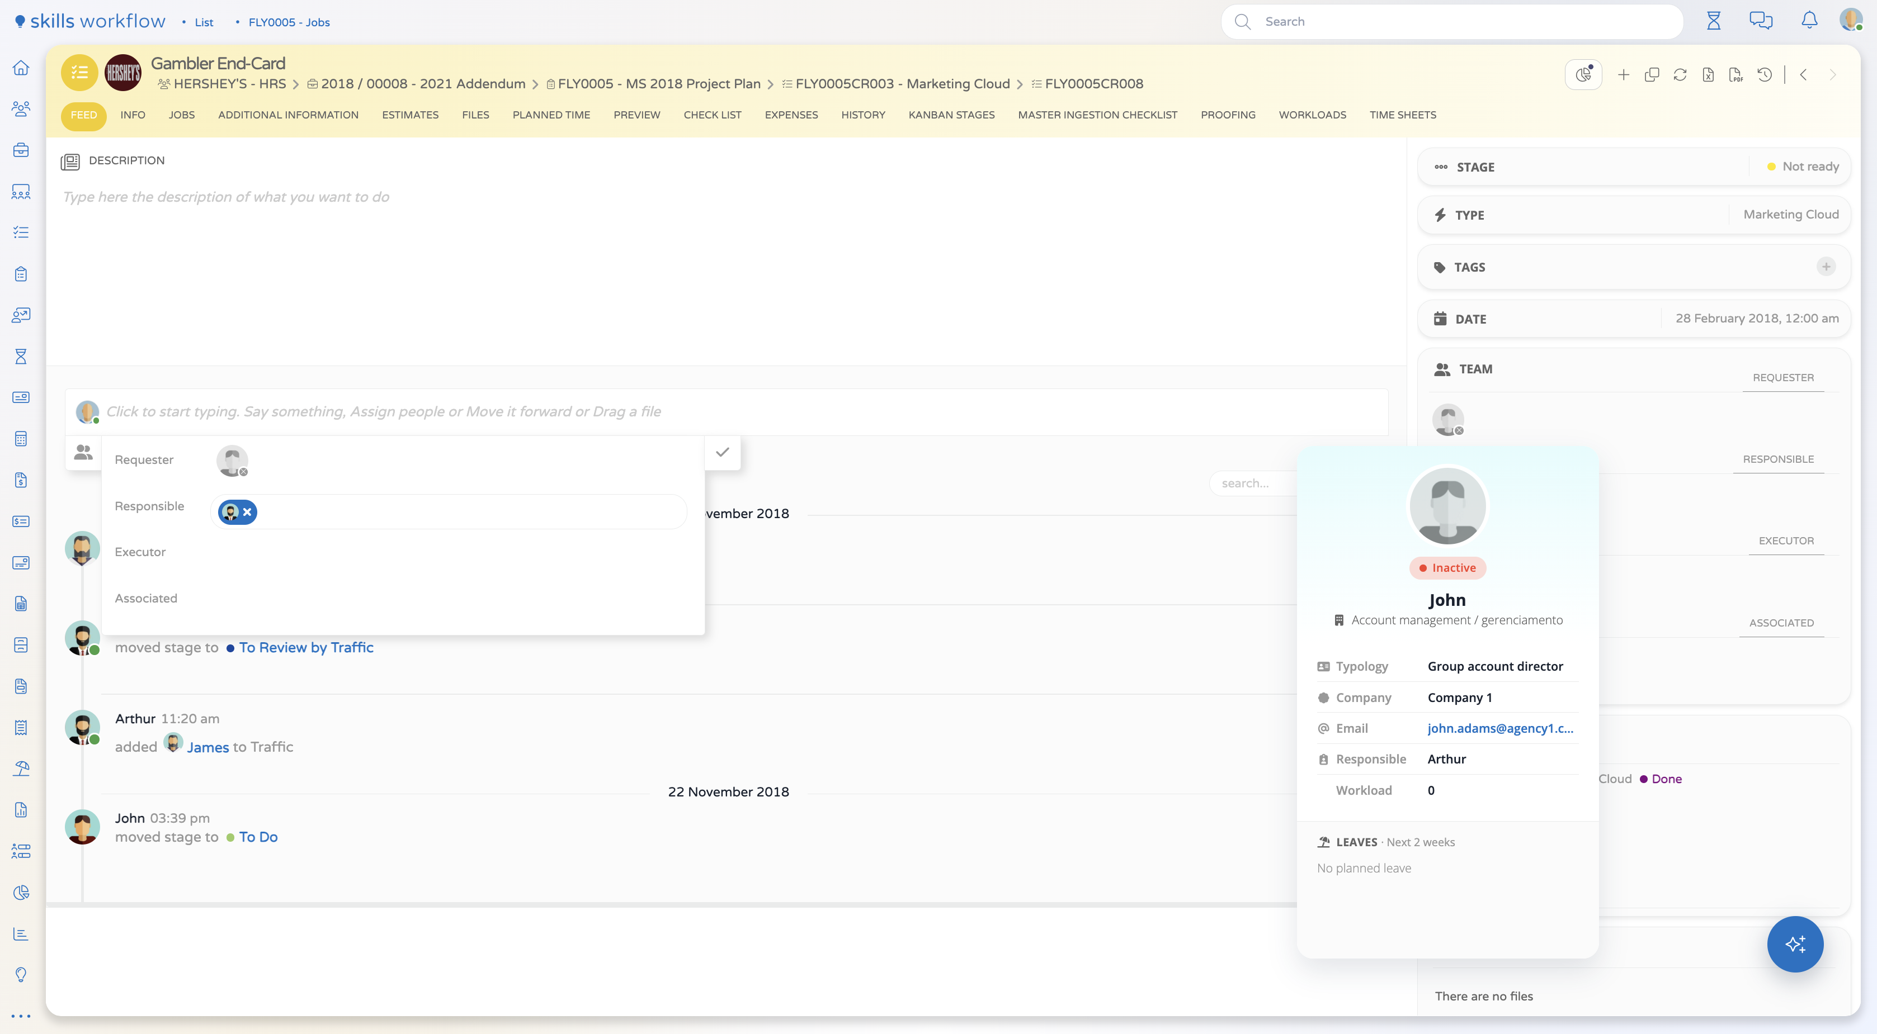This screenshot has height=1034, width=1877.
Task: Open the beach umbrella leaves icon in sidebar
Action: (21, 768)
